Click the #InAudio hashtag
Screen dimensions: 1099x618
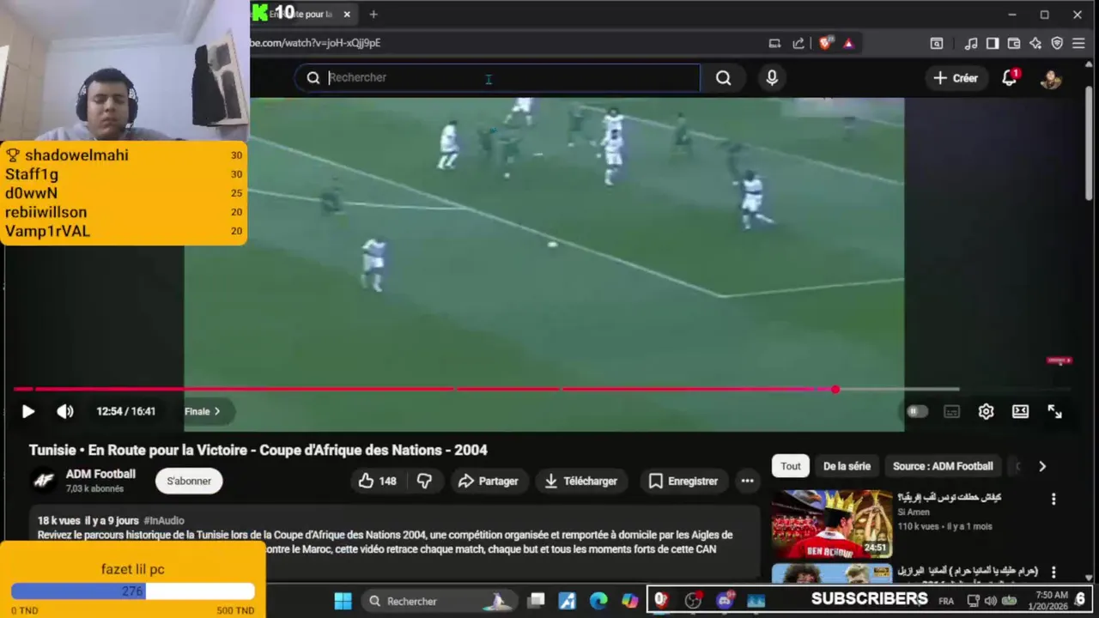[x=164, y=520]
